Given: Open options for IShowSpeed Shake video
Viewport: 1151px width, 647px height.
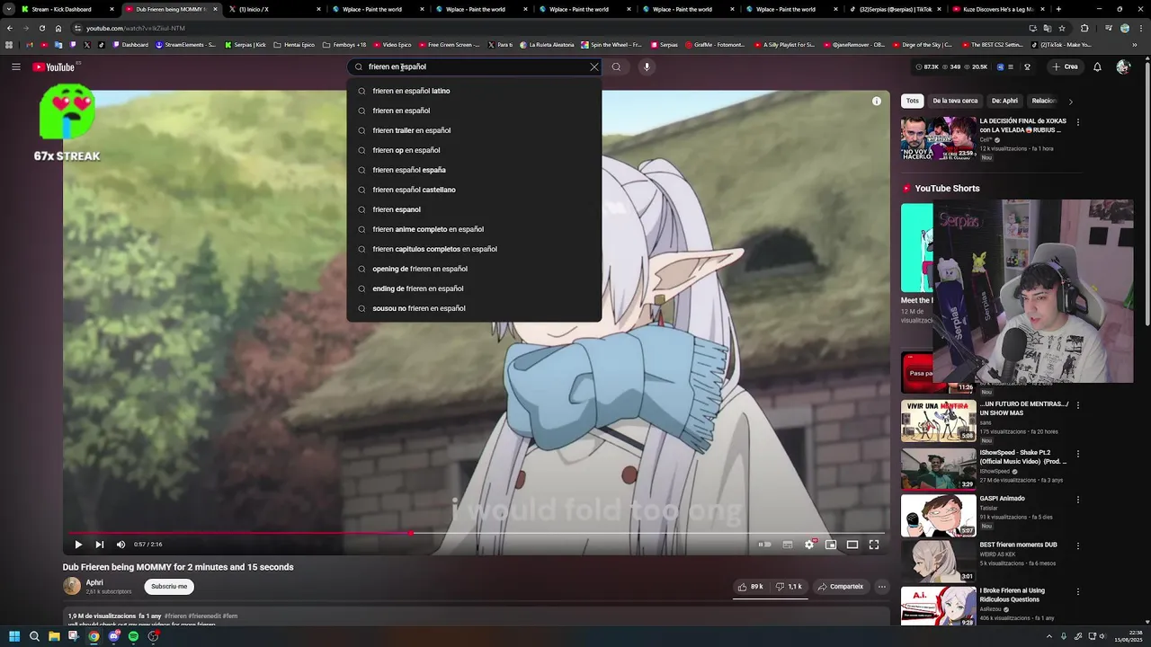Looking at the screenshot, I should tap(1078, 454).
